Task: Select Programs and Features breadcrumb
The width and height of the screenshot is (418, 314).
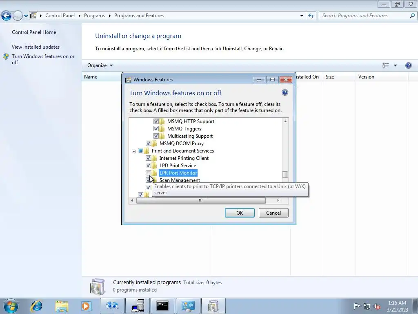Action: coord(139,16)
